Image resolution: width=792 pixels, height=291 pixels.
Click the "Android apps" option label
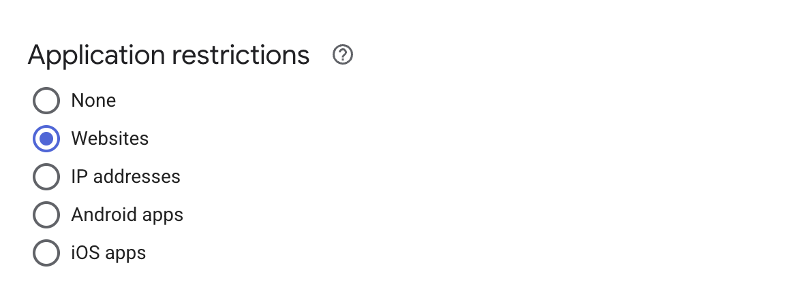point(127,216)
